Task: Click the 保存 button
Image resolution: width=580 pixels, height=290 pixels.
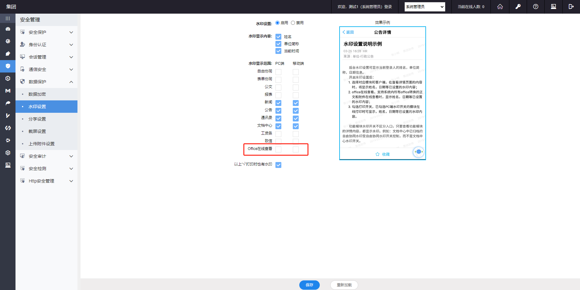Action: pyautogui.click(x=310, y=285)
